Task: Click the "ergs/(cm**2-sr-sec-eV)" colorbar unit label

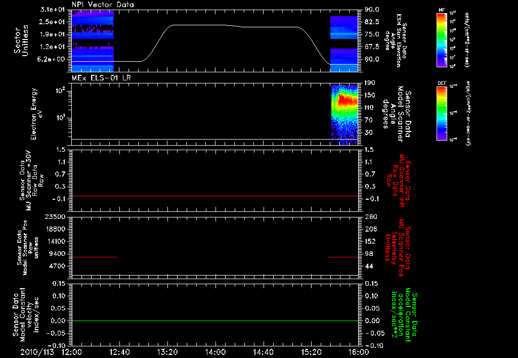Action: (468, 113)
